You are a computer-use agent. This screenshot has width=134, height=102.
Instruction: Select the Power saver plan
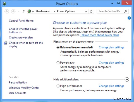[x=58, y=63]
